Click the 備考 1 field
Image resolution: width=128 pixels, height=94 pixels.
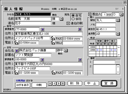(x=104, y=62)
